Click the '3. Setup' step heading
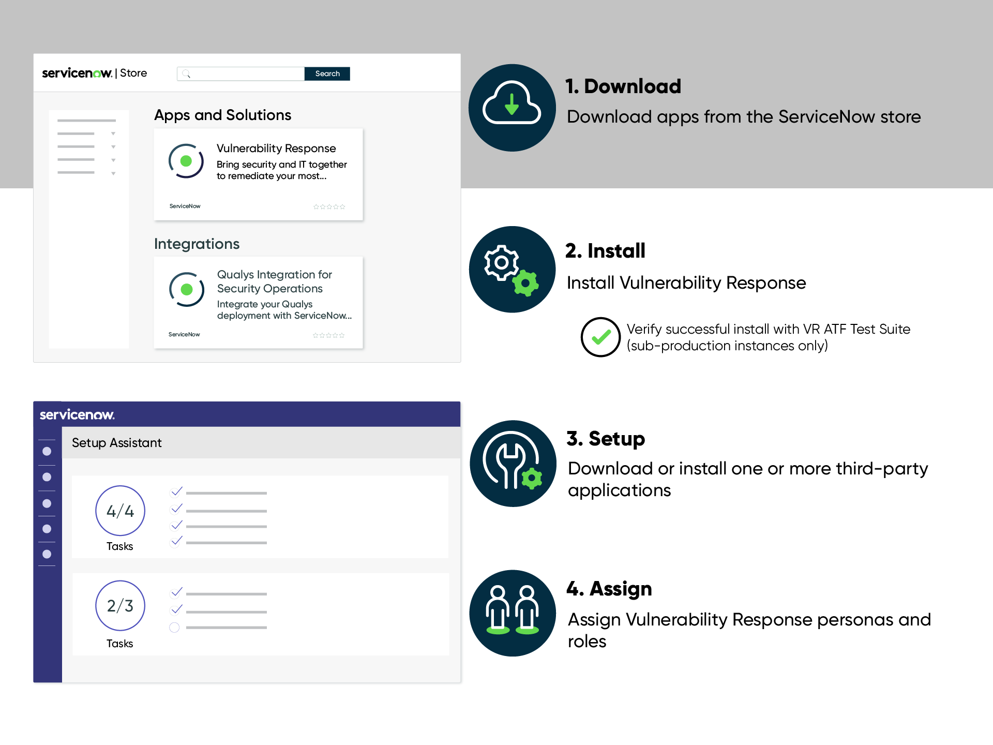 coord(606,439)
